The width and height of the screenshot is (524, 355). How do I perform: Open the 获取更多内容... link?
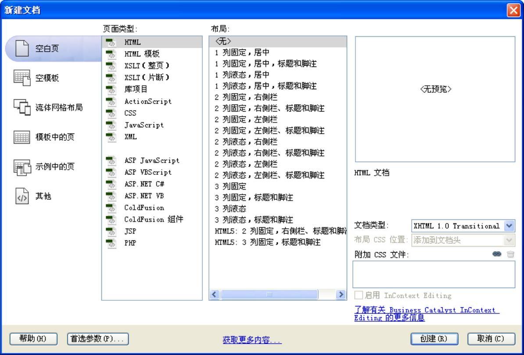point(252,340)
